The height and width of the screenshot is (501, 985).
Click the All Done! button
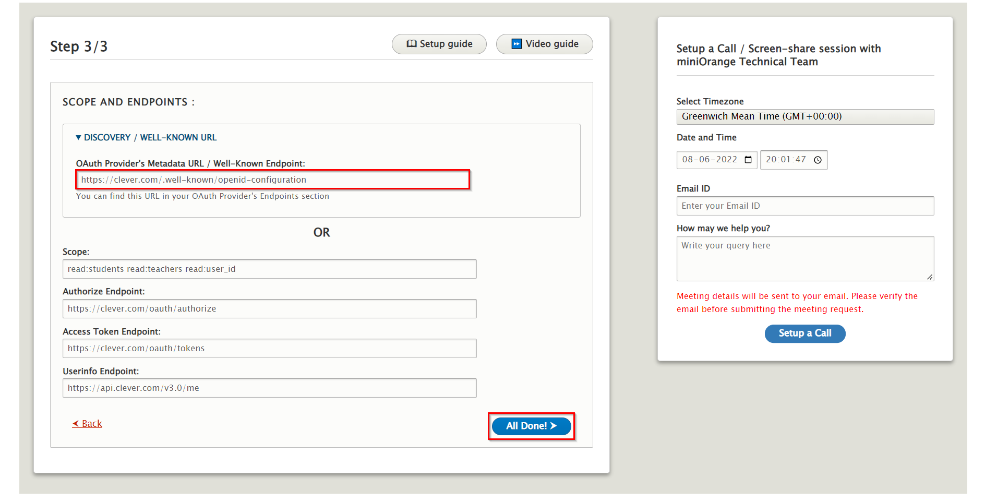531,426
